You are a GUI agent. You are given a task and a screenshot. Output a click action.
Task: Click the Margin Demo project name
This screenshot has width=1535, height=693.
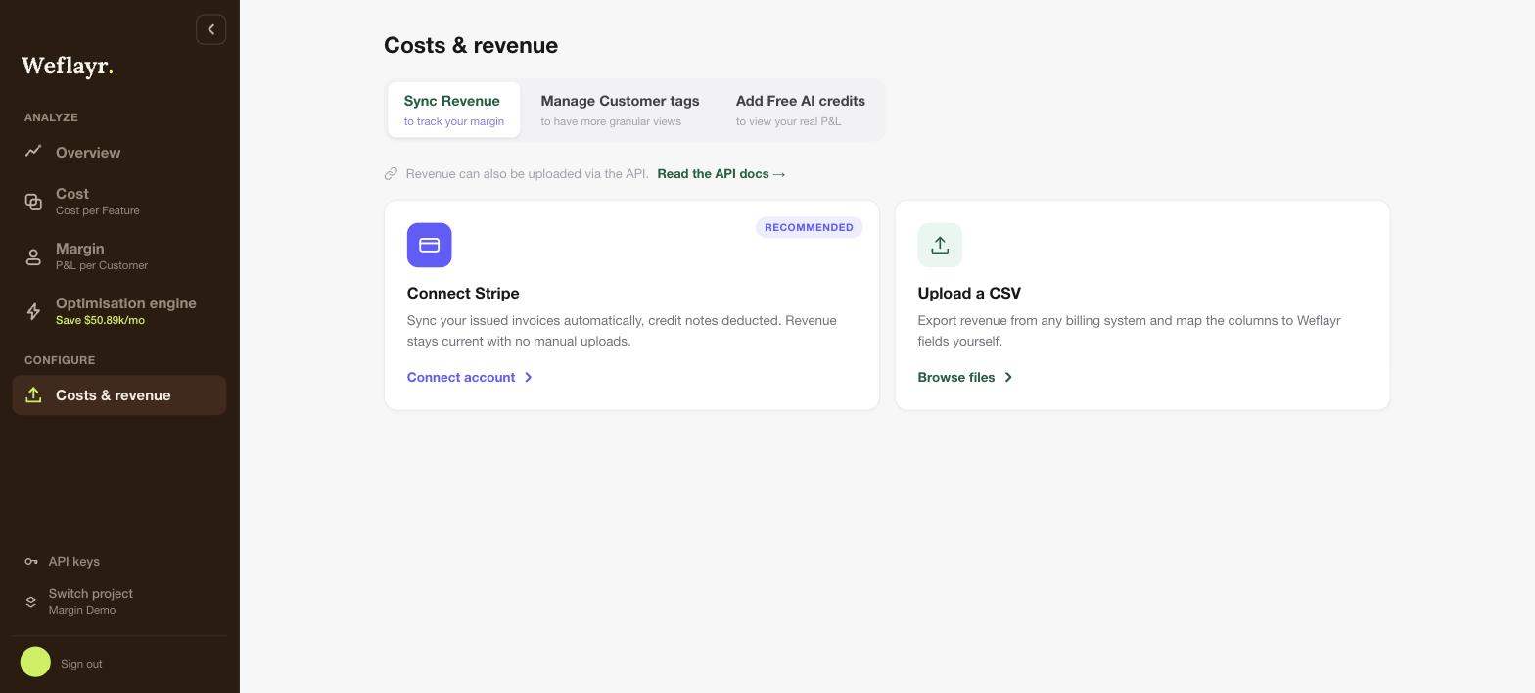[82, 610]
